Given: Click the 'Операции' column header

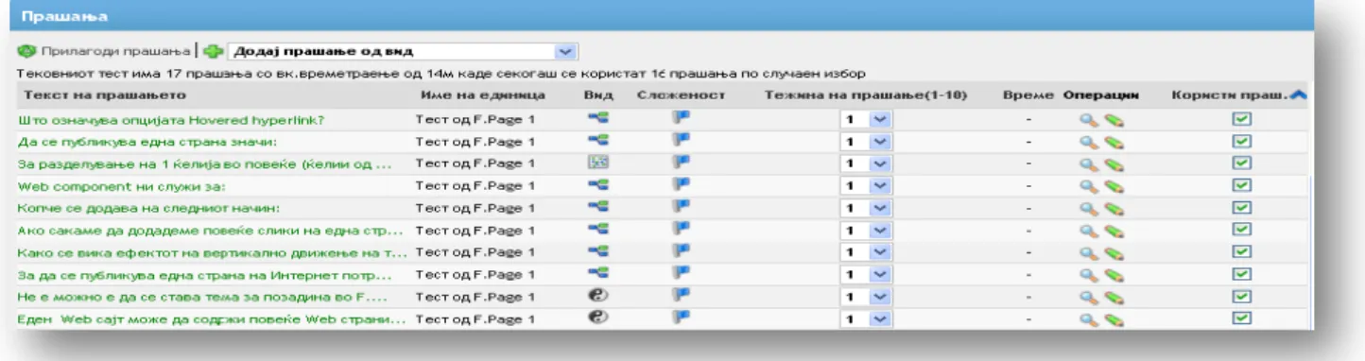Looking at the screenshot, I should click(1101, 95).
